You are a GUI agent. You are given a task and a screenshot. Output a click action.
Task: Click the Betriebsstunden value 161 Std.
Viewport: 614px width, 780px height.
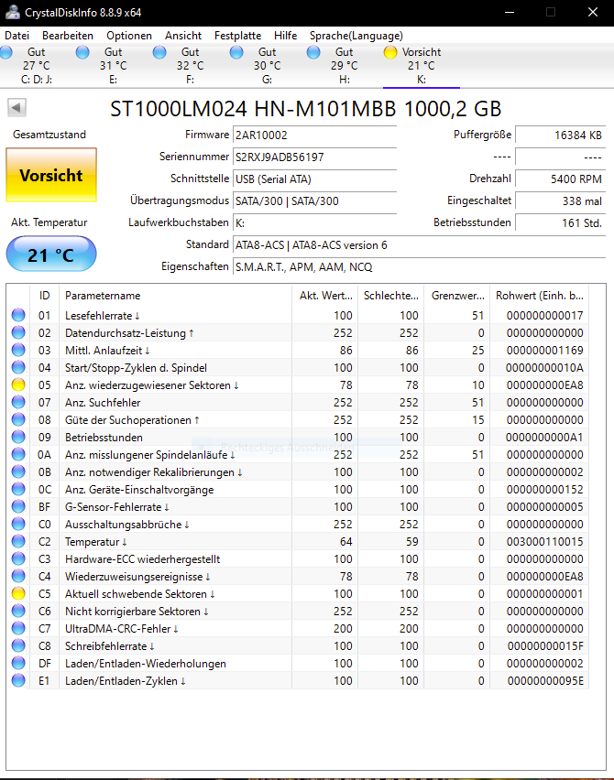pyautogui.click(x=560, y=222)
